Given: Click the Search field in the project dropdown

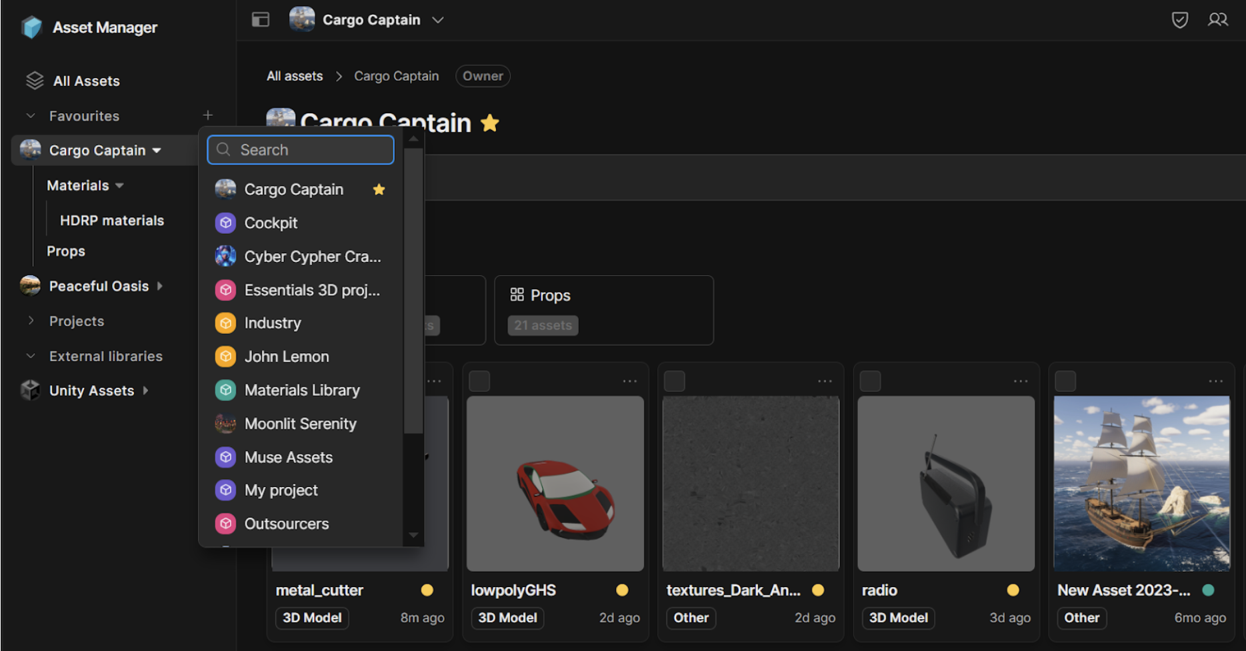Looking at the screenshot, I should (301, 150).
